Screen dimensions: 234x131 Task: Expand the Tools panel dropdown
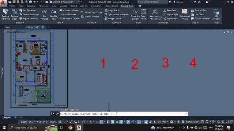195,23
